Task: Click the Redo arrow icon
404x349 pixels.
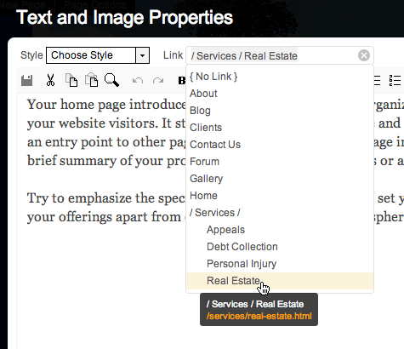Action: coord(158,81)
